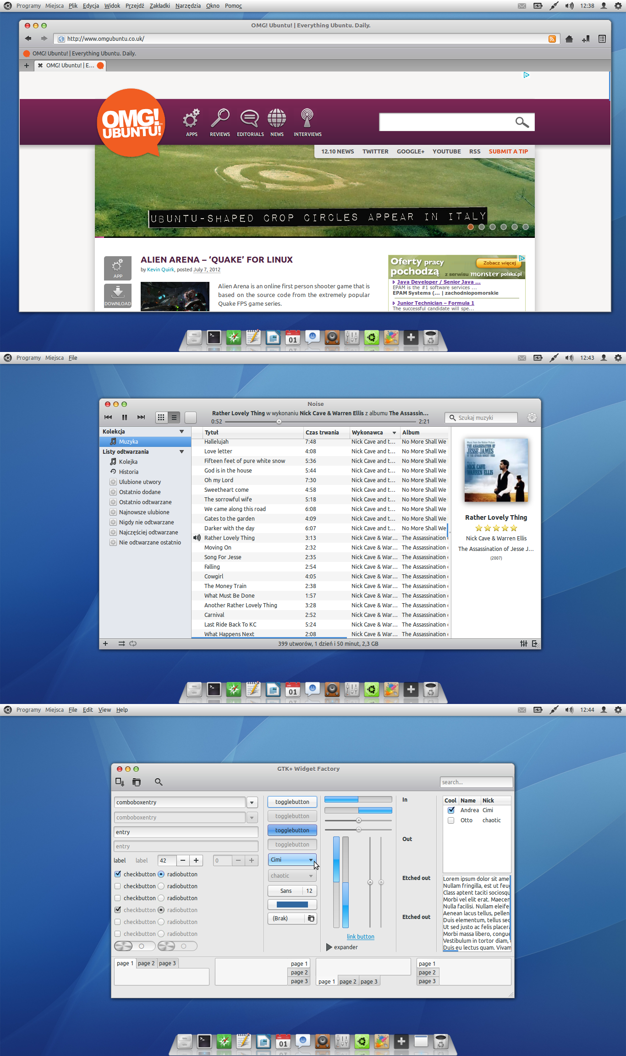626x1056 pixels.
Task: Select Muzyka in the Noise sidebar
Action: click(145, 441)
